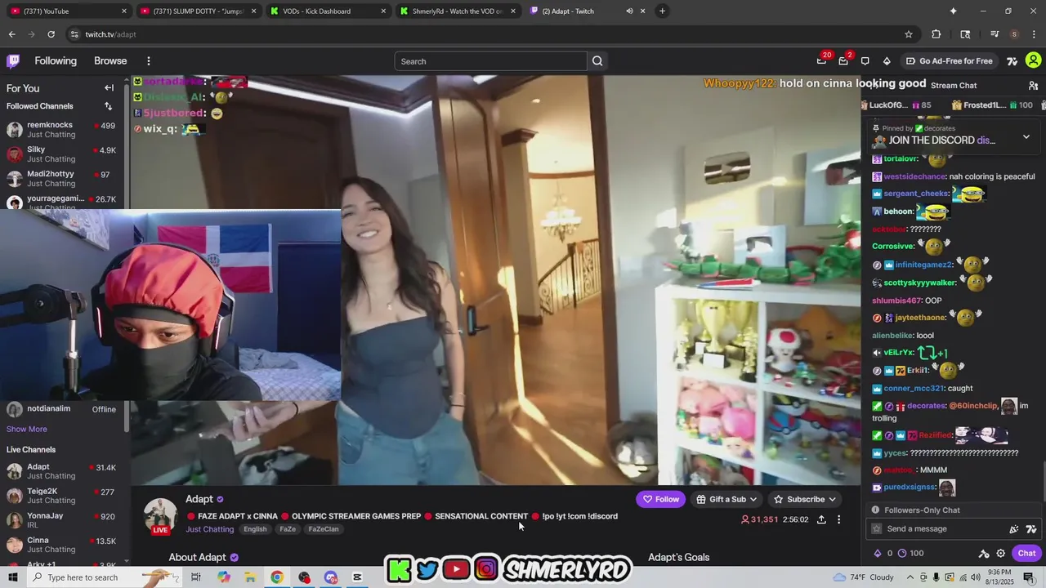
Task: Open Gift a Sub dropdown
Action: 726,499
